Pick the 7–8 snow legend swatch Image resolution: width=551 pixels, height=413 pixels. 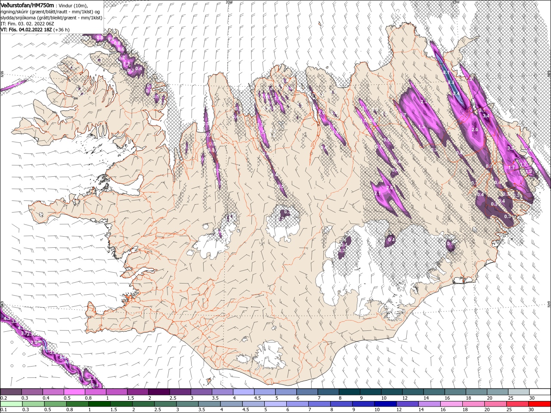[328, 392]
